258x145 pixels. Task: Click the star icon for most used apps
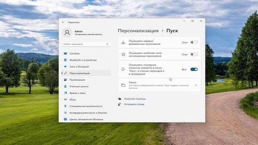tap(123, 54)
